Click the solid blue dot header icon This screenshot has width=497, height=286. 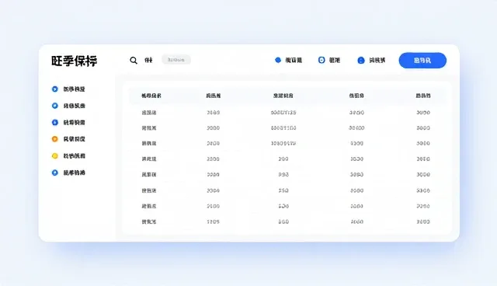pos(278,60)
